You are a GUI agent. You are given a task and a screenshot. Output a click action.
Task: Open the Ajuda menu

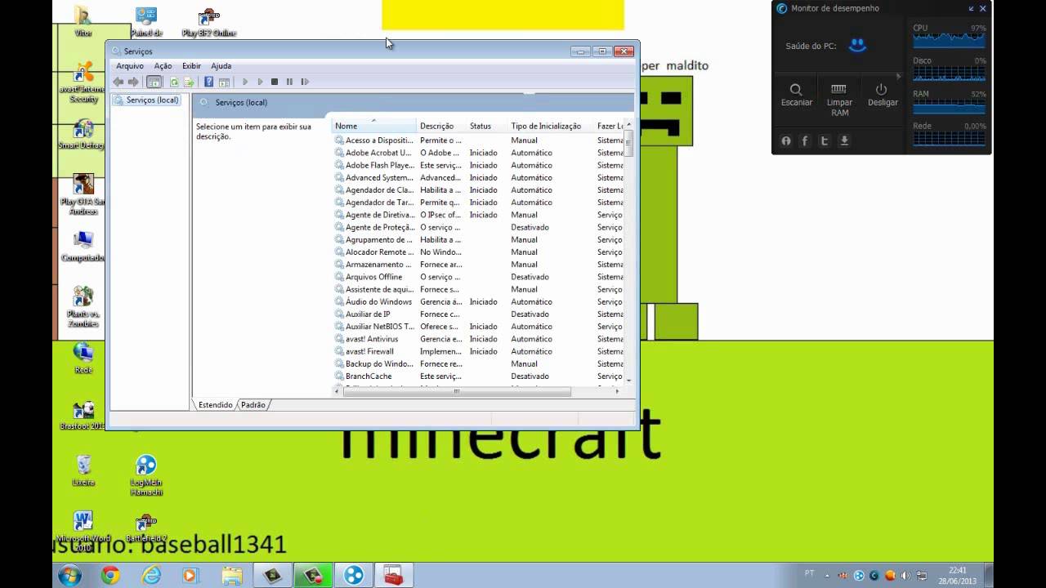point(221,66)
